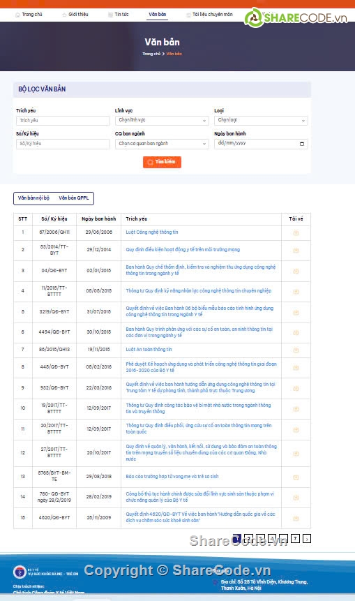The width and height of the screenshot is (355, 601).
Task: Click the Ngày ban hành date field
Action: [261, 144]
